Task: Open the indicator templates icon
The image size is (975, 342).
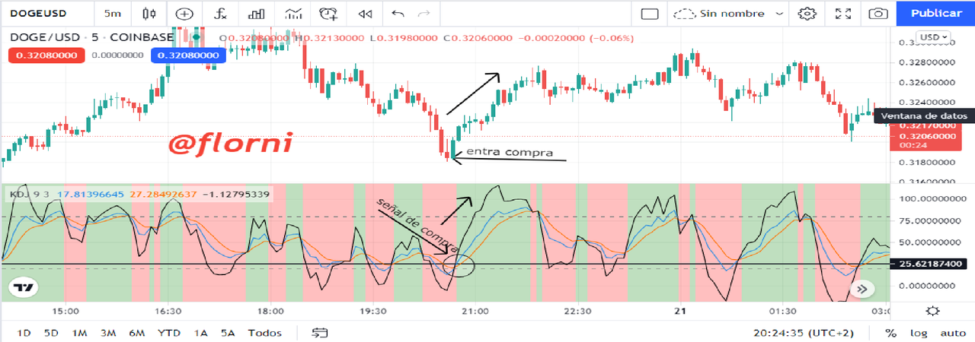Action: click(294, 14)
